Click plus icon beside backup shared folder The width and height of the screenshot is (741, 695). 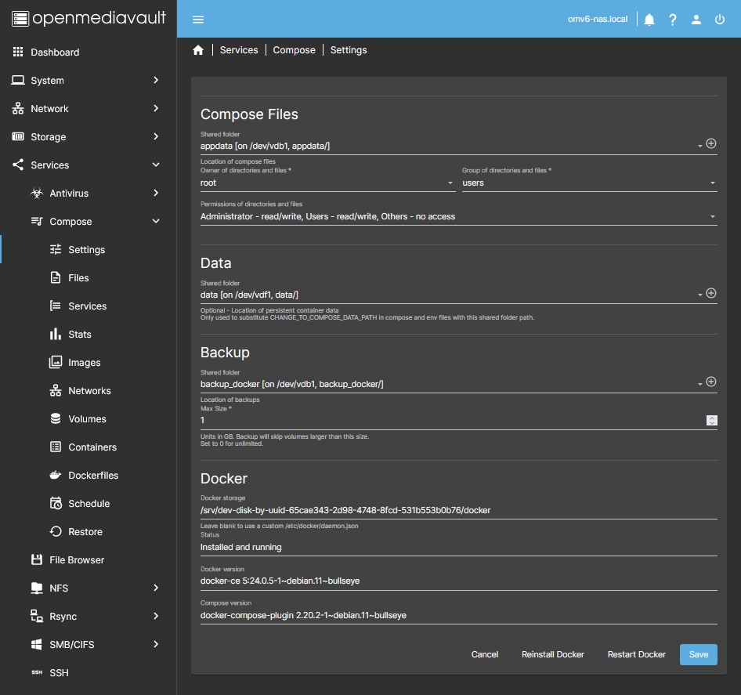(711, 382)
